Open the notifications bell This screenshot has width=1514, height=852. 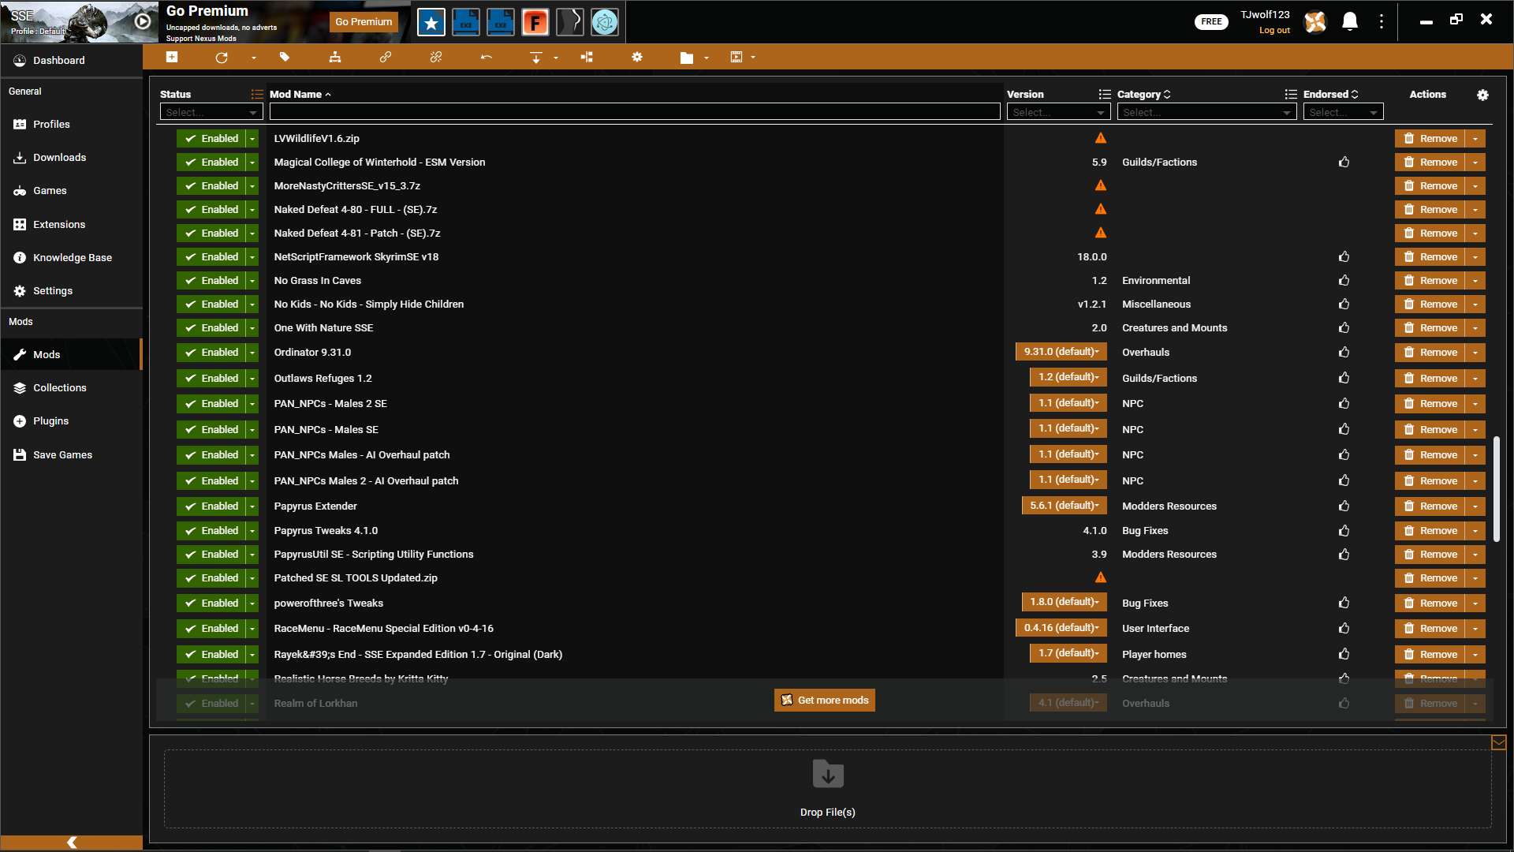coord(1350,22)
